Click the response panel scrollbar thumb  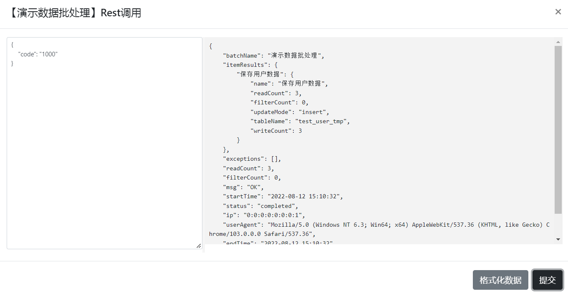(558, 129)
